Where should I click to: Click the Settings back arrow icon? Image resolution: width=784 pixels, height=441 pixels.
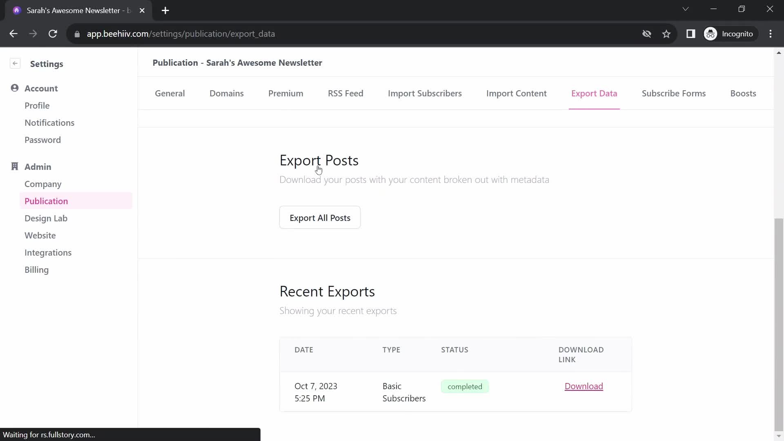coord(15,64)
